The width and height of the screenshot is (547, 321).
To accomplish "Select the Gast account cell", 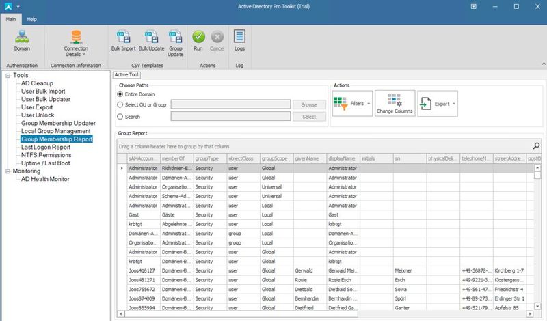I will (x=144, y=215).
